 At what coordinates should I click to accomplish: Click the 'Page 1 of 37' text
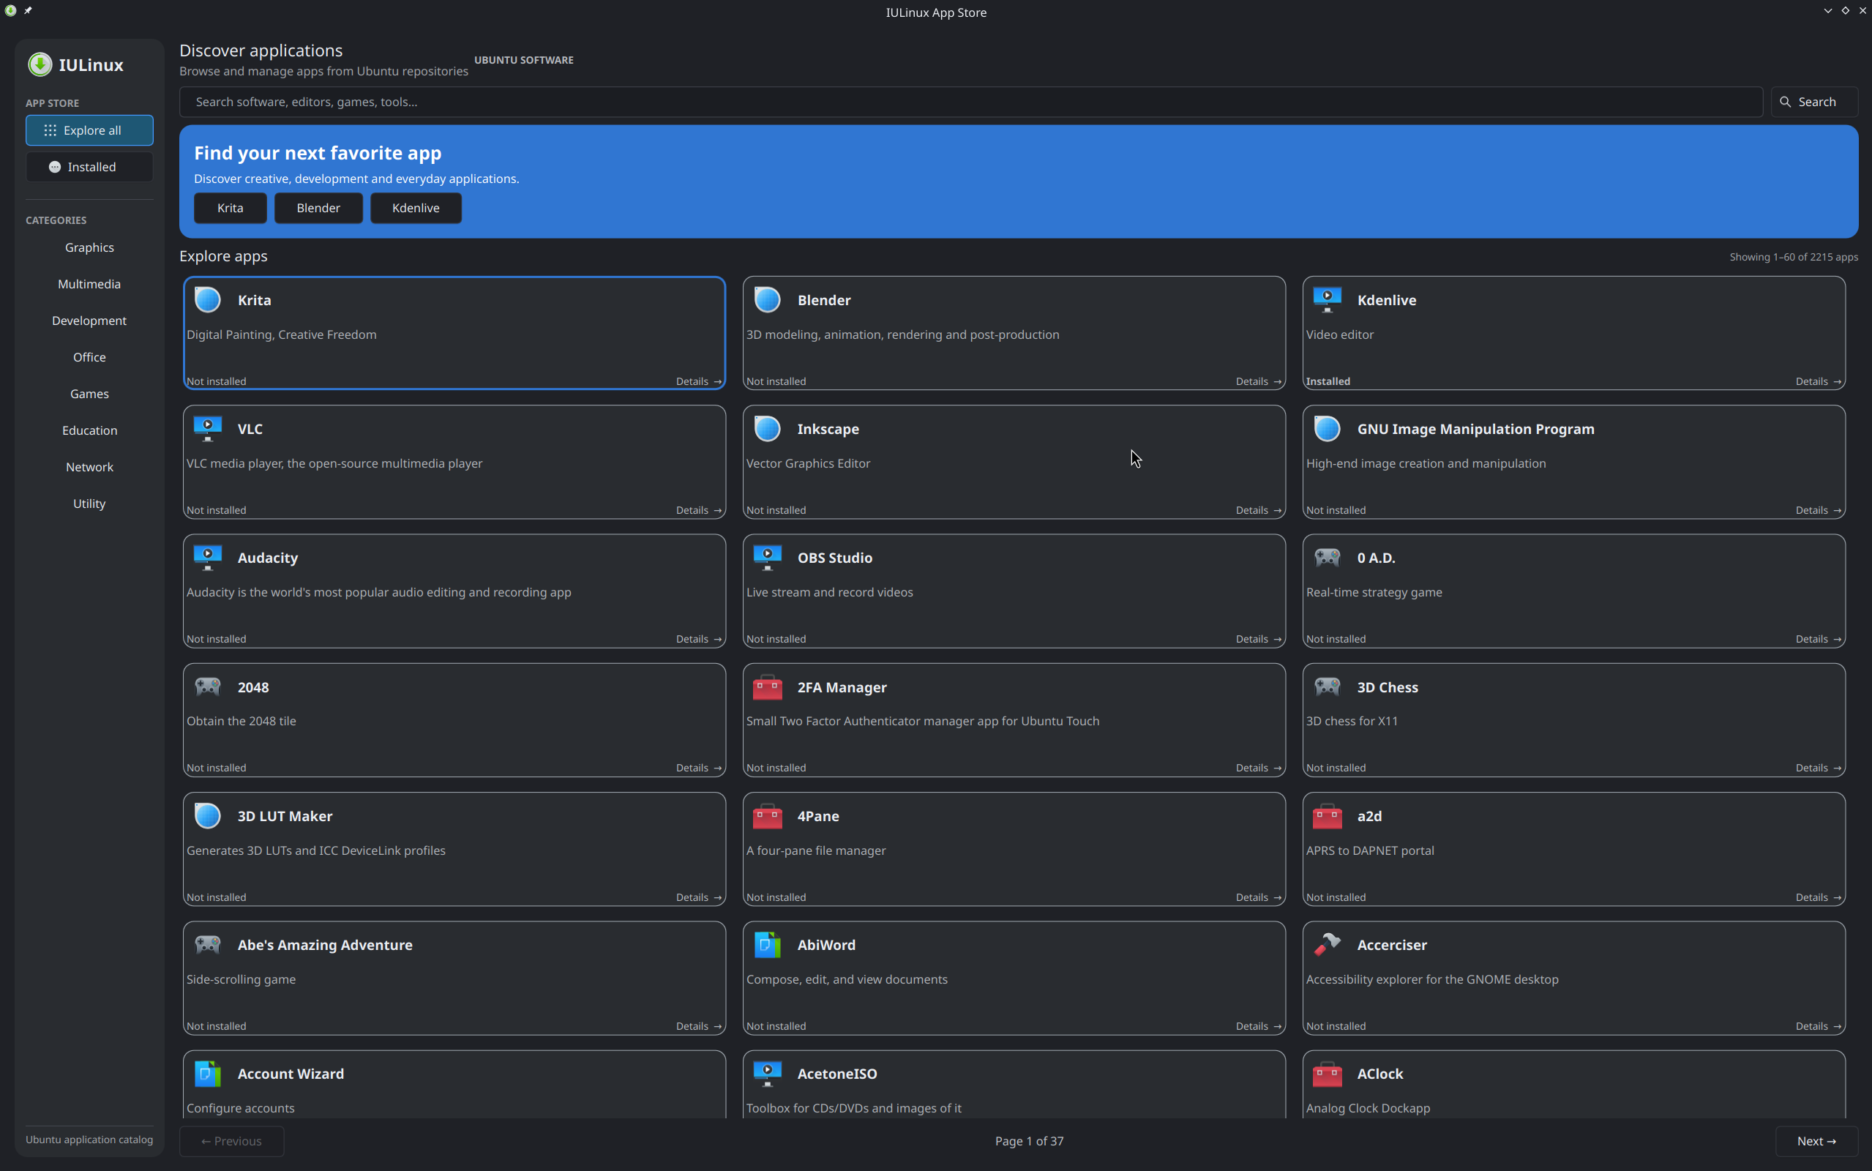point(1029,1141)
